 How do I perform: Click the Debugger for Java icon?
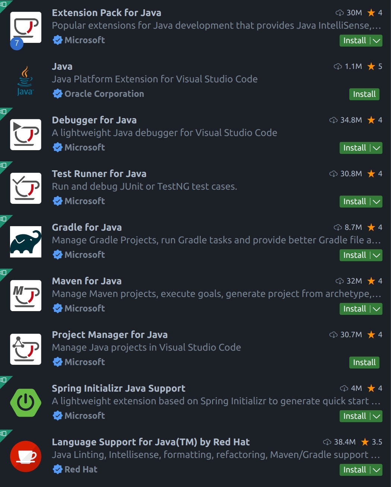coord(26,135)
